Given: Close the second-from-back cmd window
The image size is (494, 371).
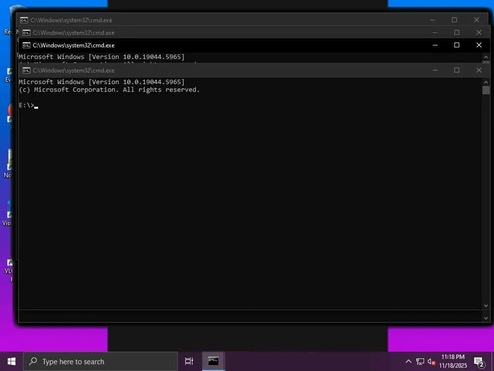Looking at the screenshot, I should click(x=479, y=32).
